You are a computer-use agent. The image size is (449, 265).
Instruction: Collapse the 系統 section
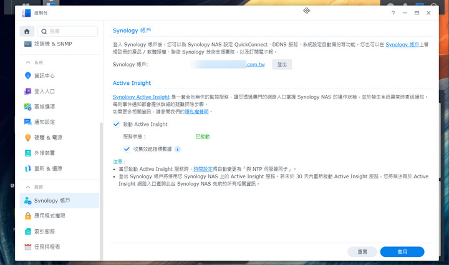(x=28, y=62)
